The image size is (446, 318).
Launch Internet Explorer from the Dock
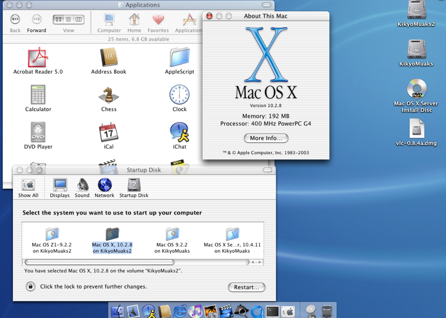click(x=180, y=311)
